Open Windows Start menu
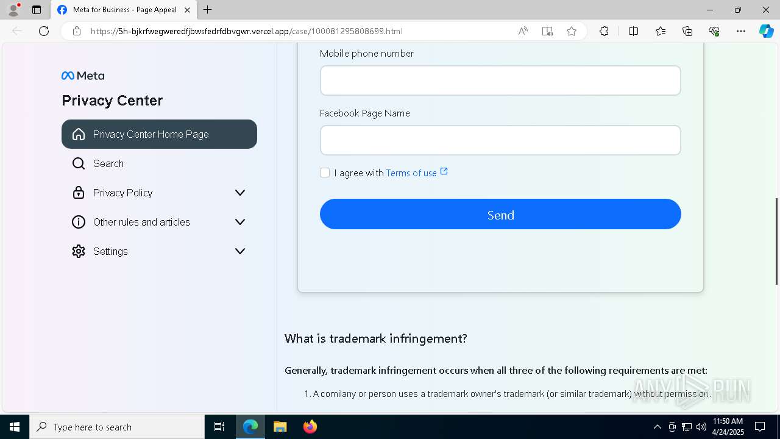The height and width of the screenshot is (439, 780). 15,427
